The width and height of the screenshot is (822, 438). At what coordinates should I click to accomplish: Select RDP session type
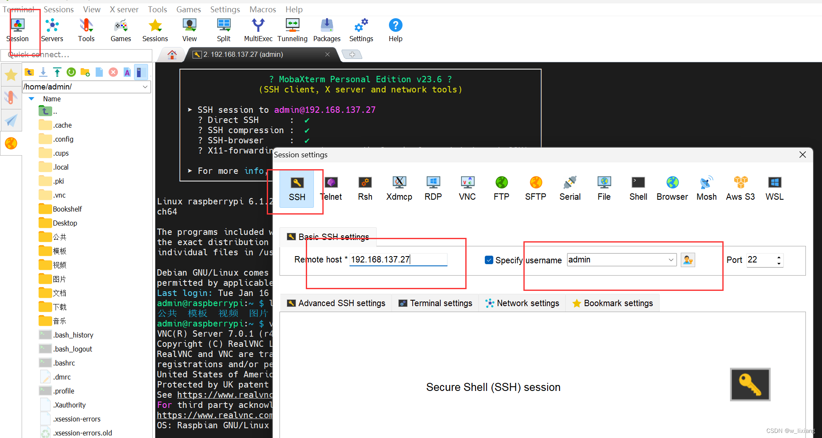coord(433,189)
